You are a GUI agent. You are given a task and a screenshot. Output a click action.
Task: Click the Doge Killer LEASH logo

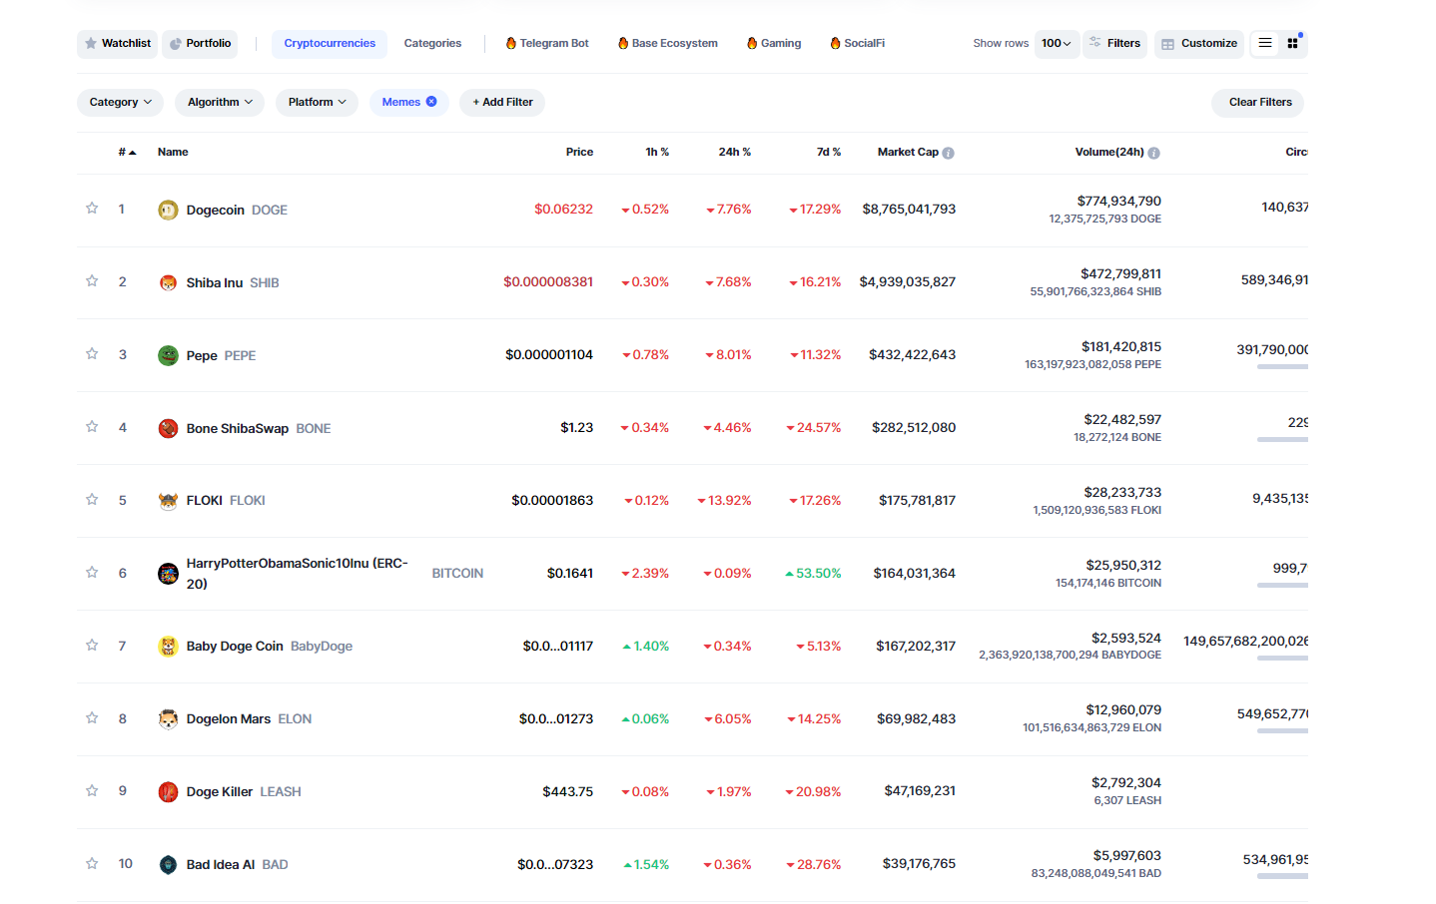coord(168,792)
